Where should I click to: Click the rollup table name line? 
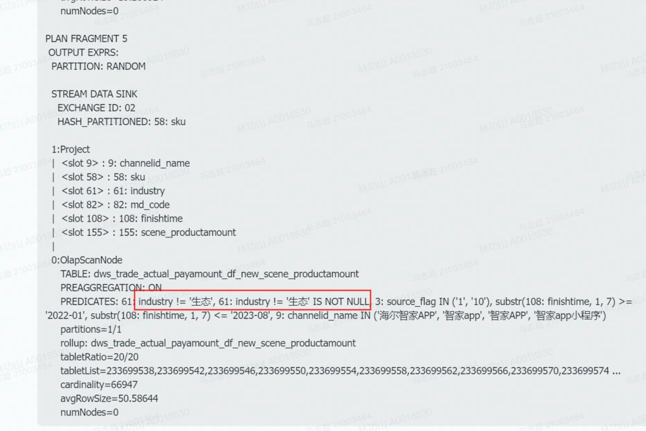tap(208, 343)
